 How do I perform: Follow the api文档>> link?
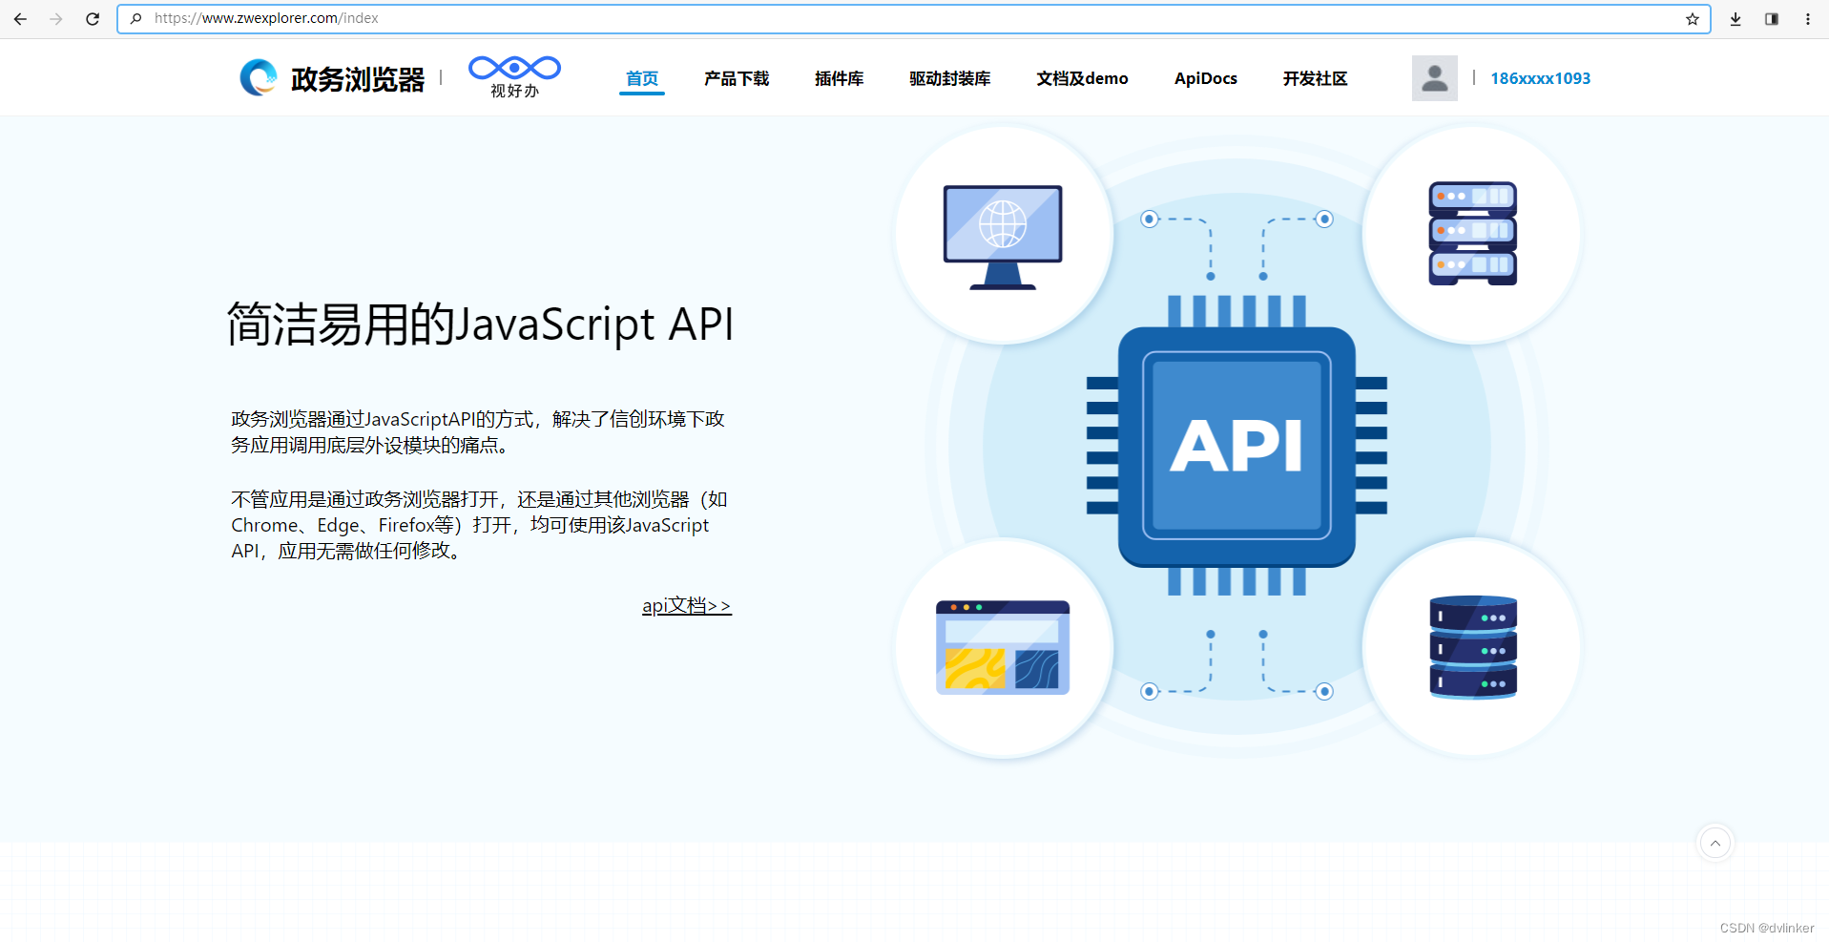click(x=687, y=606)
